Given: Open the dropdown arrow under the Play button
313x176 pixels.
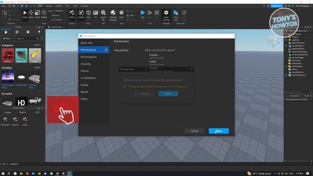Looking at the screenshot, I should [x=143, y=20].
